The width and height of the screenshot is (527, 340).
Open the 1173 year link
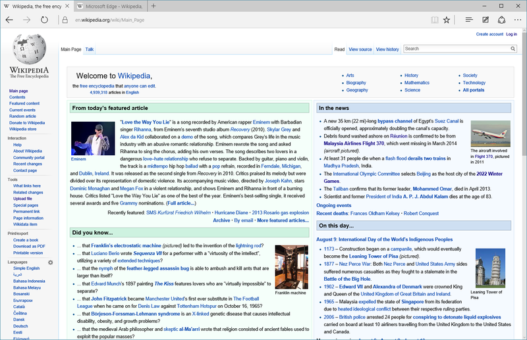click(x=329, y=249)
